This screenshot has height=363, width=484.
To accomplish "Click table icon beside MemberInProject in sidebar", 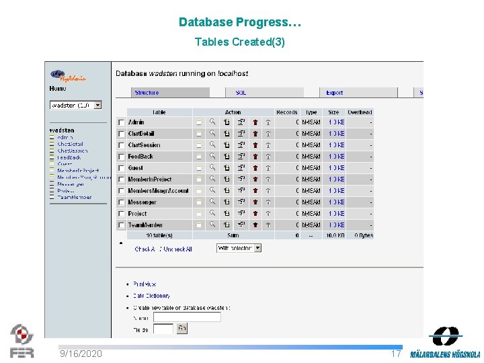I will 52,171.
